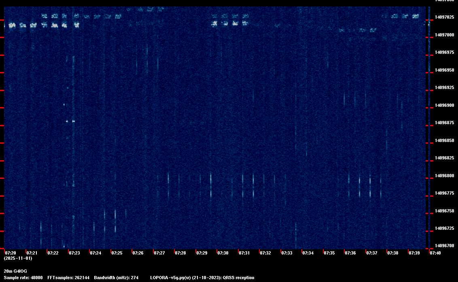Click the LOPORA-v5g.py(w) QRSS reception text

[202, 278]
